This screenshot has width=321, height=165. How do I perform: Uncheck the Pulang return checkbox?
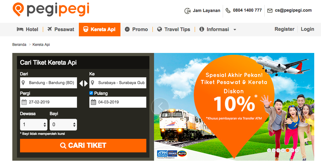click(x=91, y=93)
